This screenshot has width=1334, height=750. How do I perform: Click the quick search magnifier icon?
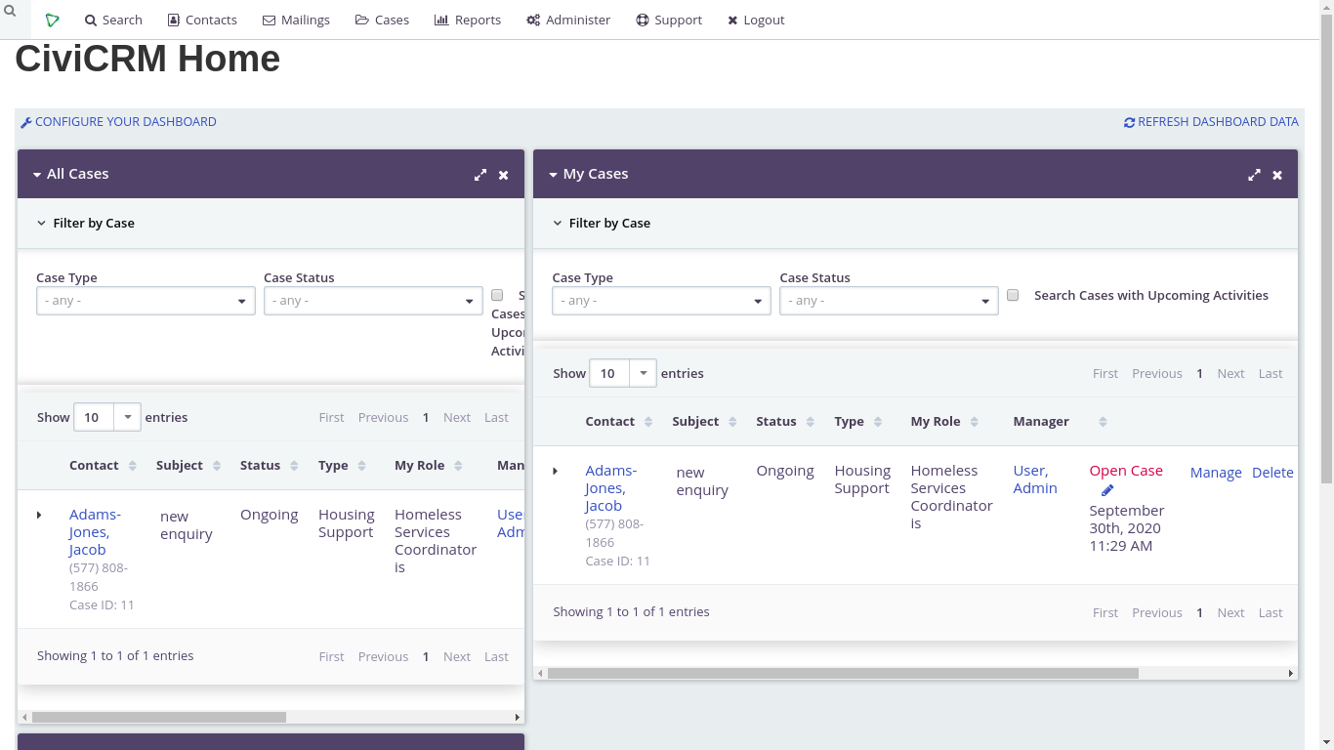pos(10,12)
